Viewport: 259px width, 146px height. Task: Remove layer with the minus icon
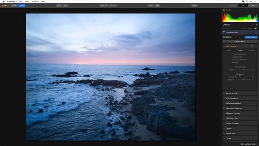coord(253,25)
